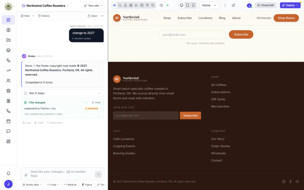
Task: Open the Hiveku Max model dropdown
Action: tap(32, 185)
